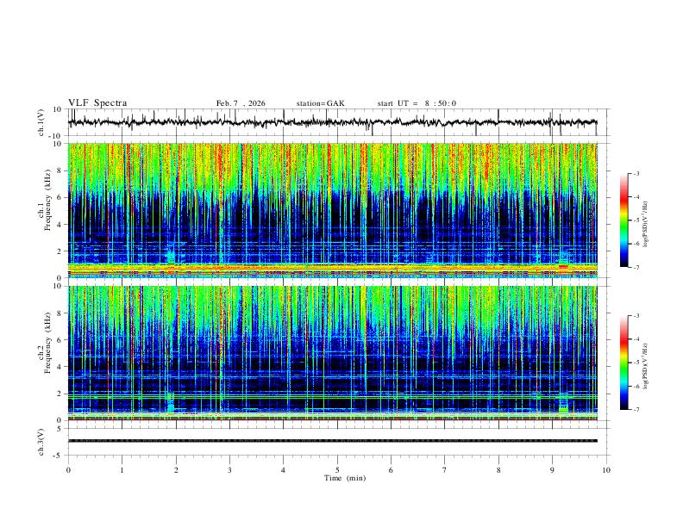
Task: Click the "VLF Spectra" plot title
Action: (97, 103)
